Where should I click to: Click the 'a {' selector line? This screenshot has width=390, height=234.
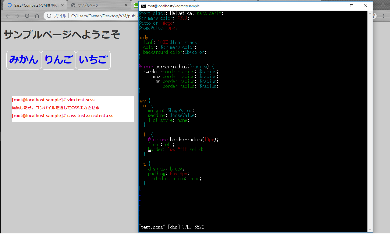(147, 164)
